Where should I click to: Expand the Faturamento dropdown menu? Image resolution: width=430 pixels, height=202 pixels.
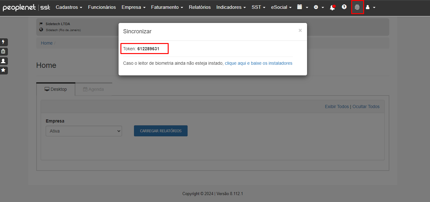pos(167,7)
